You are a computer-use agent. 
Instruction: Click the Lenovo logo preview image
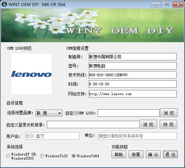point(31,74)
